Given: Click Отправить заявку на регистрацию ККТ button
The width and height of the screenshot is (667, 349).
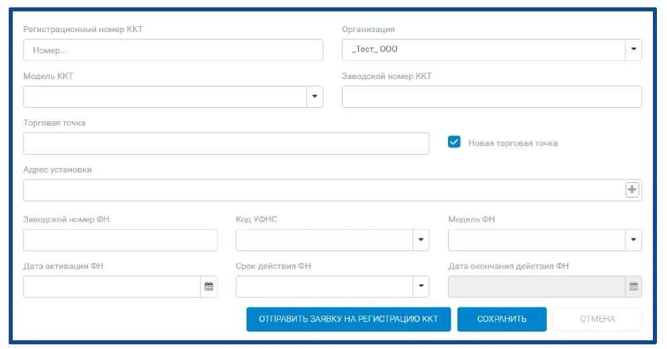Looking at the screenshot, I should pyautogui.click(x=349, y=319).
